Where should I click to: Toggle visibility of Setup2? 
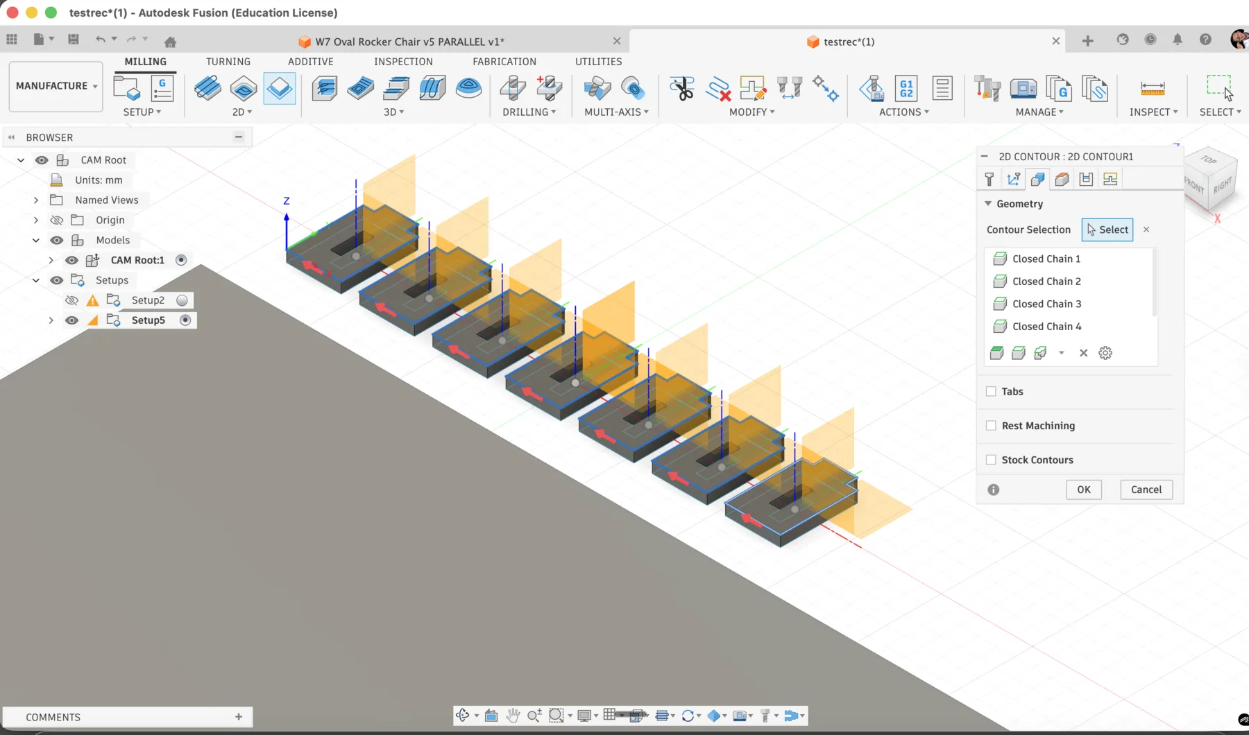coord(71,300)
